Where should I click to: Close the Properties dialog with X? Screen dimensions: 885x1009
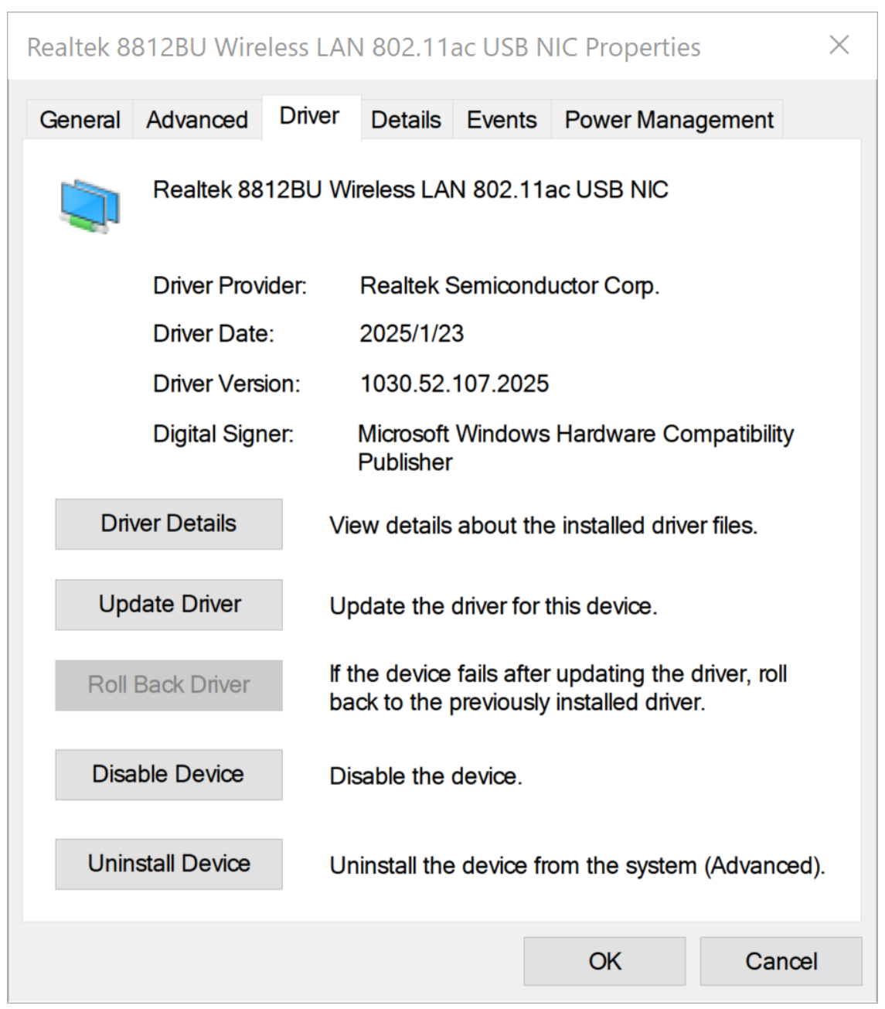pos(839,46)
